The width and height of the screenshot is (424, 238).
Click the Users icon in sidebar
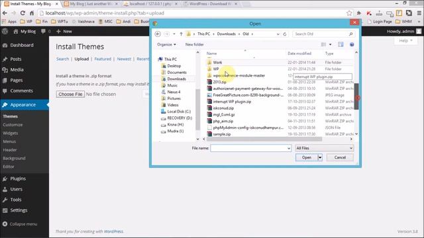[x=5, y=190]
